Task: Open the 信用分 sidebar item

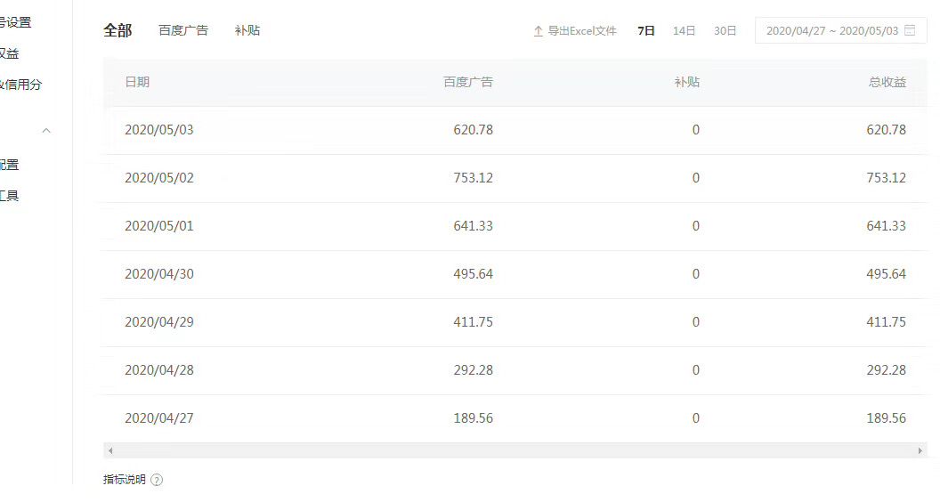Action: [x=21, y=85]
